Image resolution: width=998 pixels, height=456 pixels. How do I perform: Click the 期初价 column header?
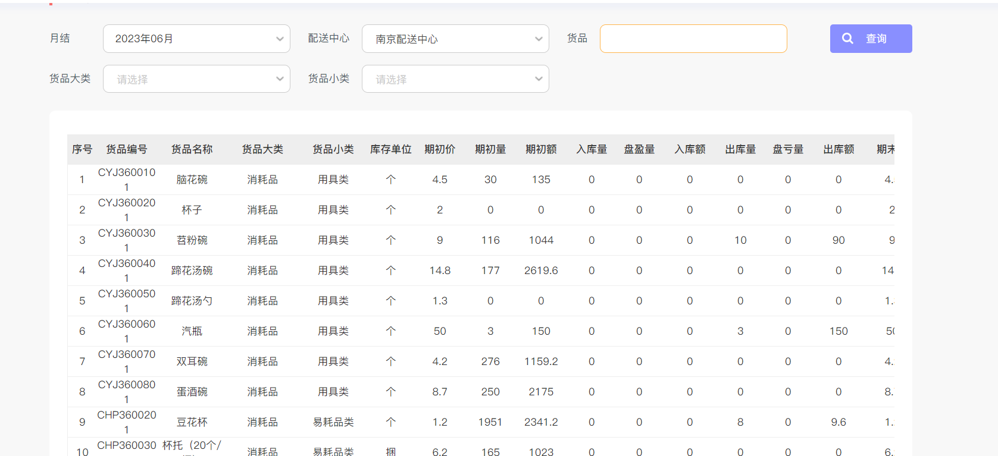440,149
